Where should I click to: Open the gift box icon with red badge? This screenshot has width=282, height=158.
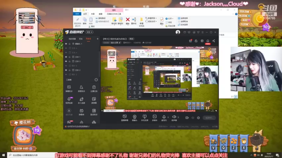pos(190,41)
